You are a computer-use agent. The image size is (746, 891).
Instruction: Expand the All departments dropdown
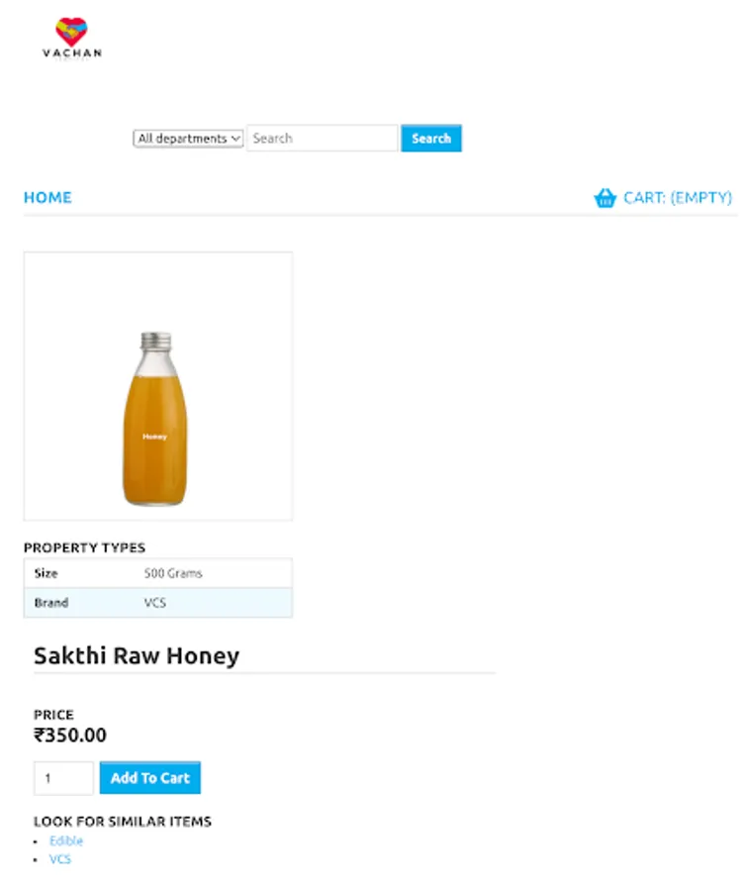coord(189,139)
